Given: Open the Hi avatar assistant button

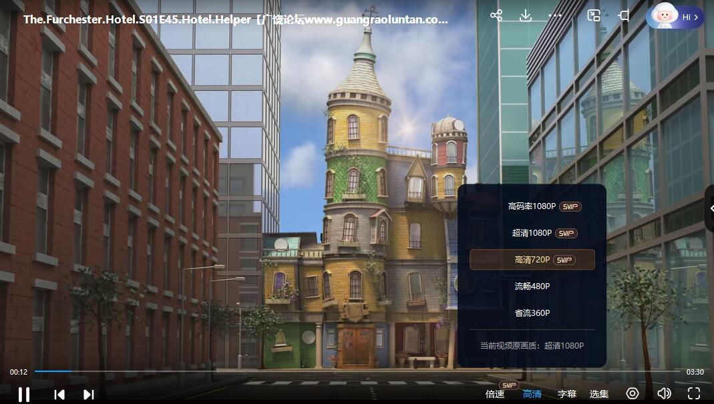Looking at the screenshot, I should click(x=675, y=17).
